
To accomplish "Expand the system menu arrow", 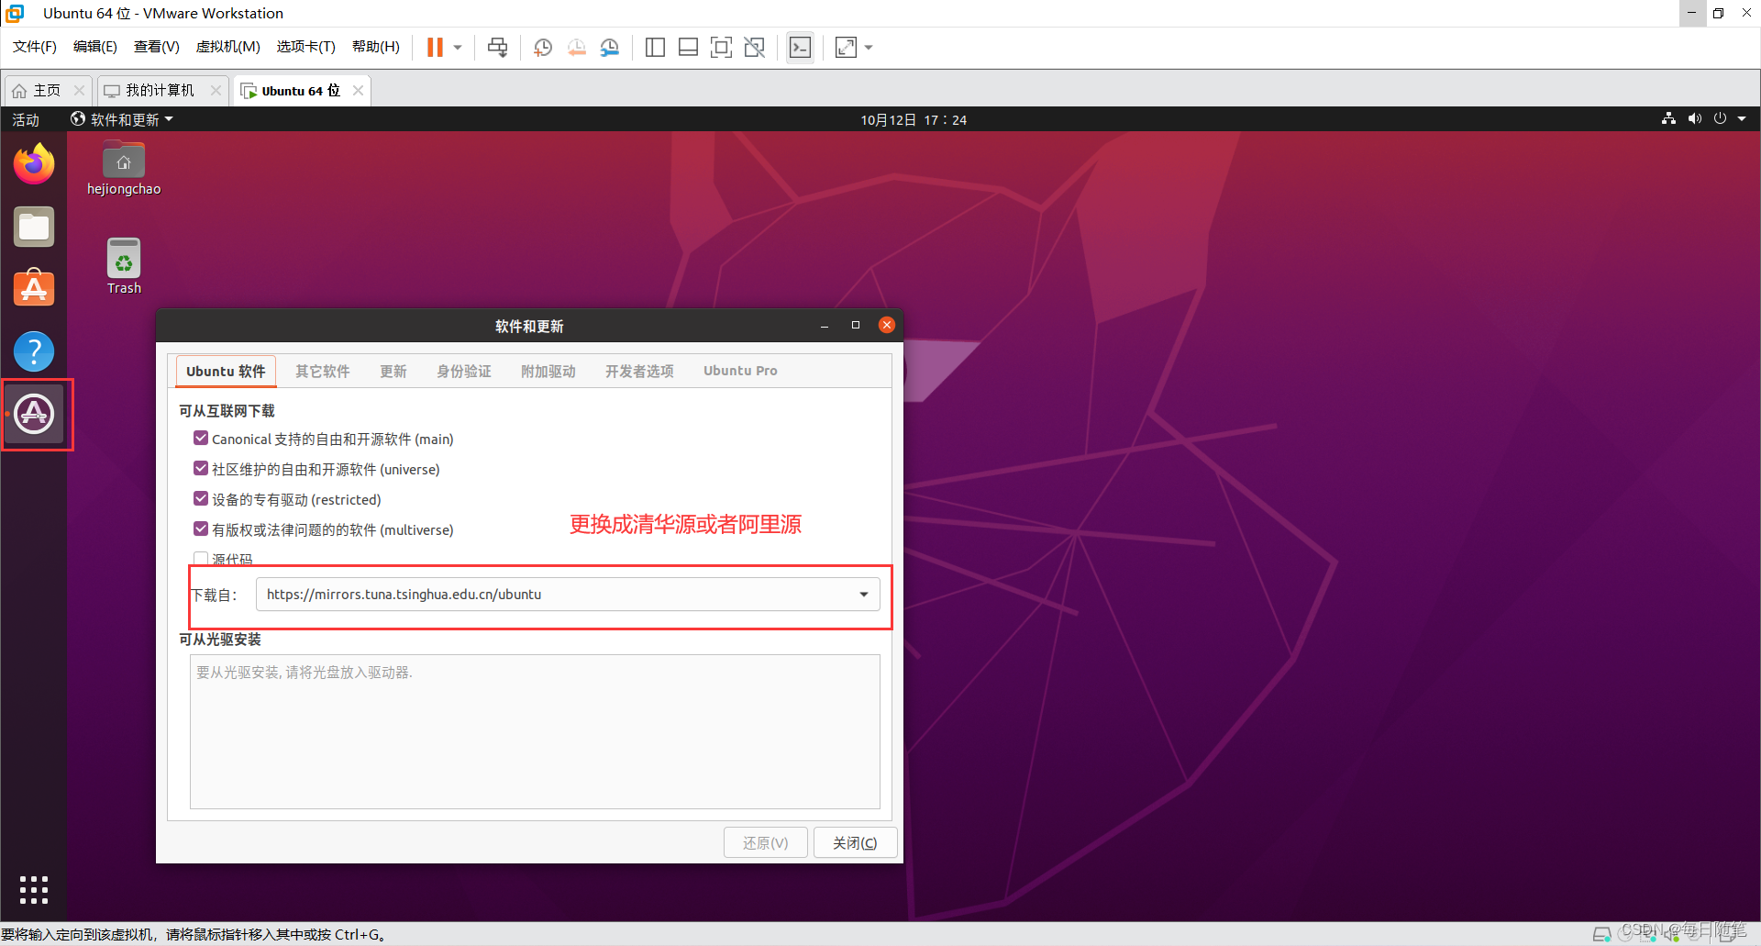I will point(1742,118).
